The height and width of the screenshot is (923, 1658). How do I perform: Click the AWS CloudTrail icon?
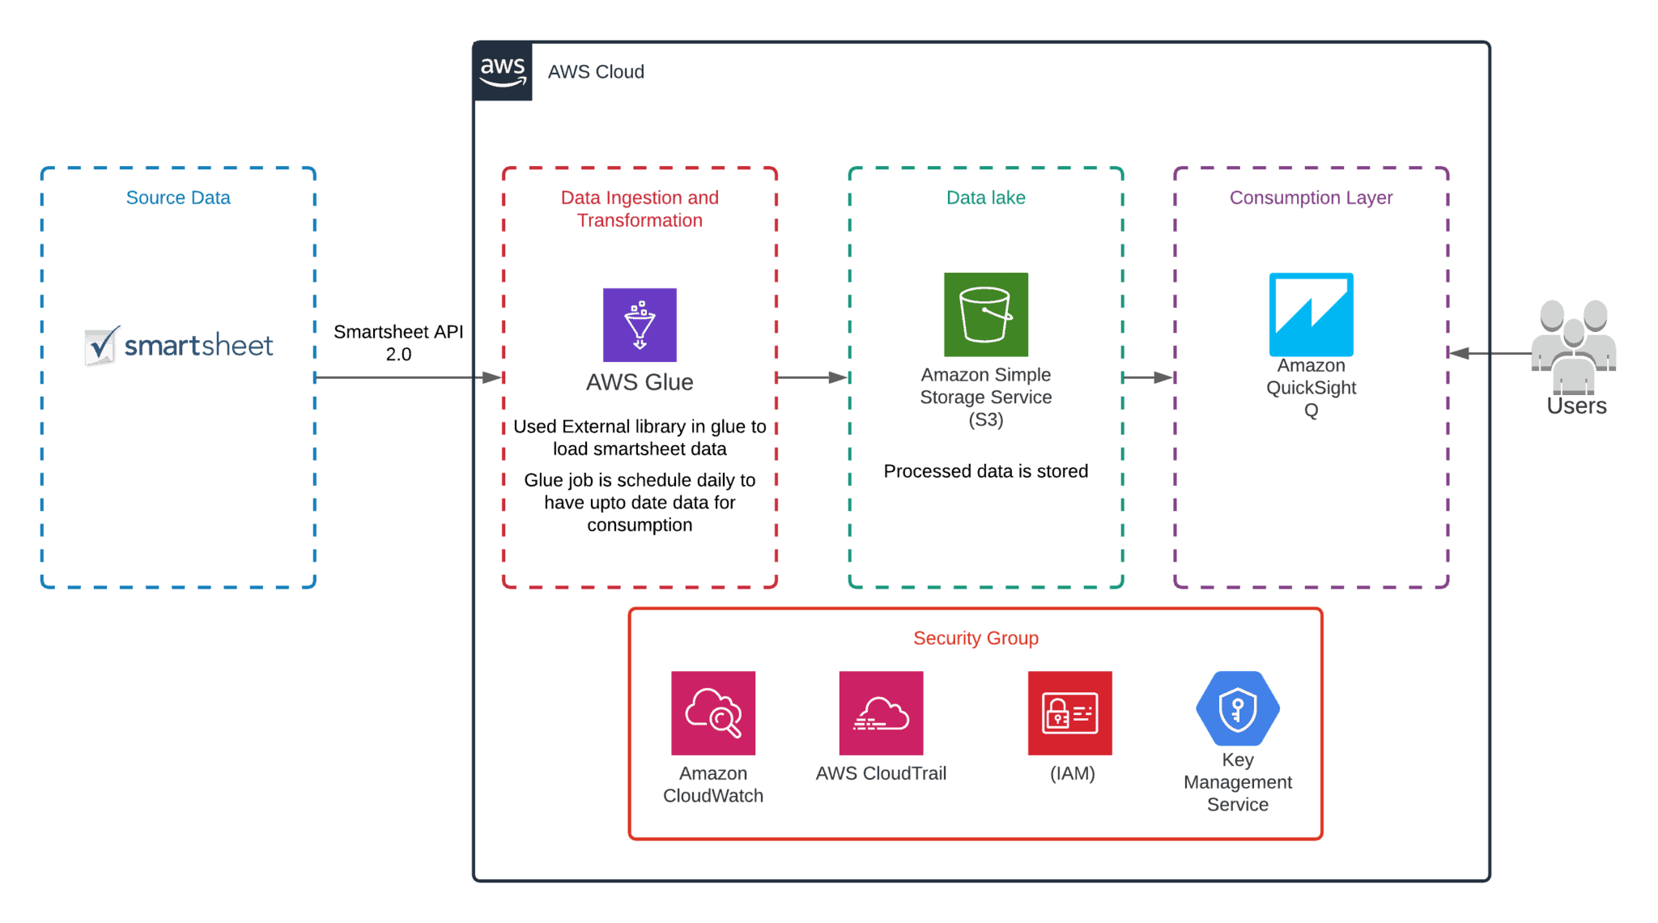point(881,712)
